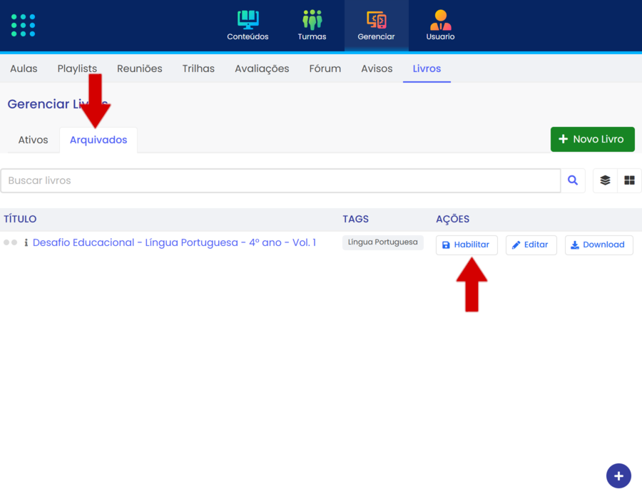Open the Fórum tab
Screen dimensions: 642x499
coord(325,68)
